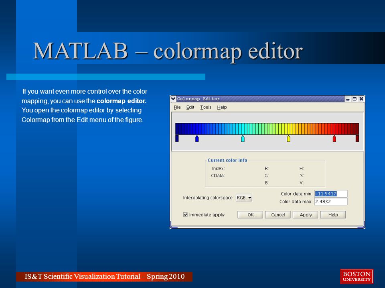The width and height of the screenshot is (385, 288).
Task: Click the Color data max field
Action: click(x=331, y=202)
